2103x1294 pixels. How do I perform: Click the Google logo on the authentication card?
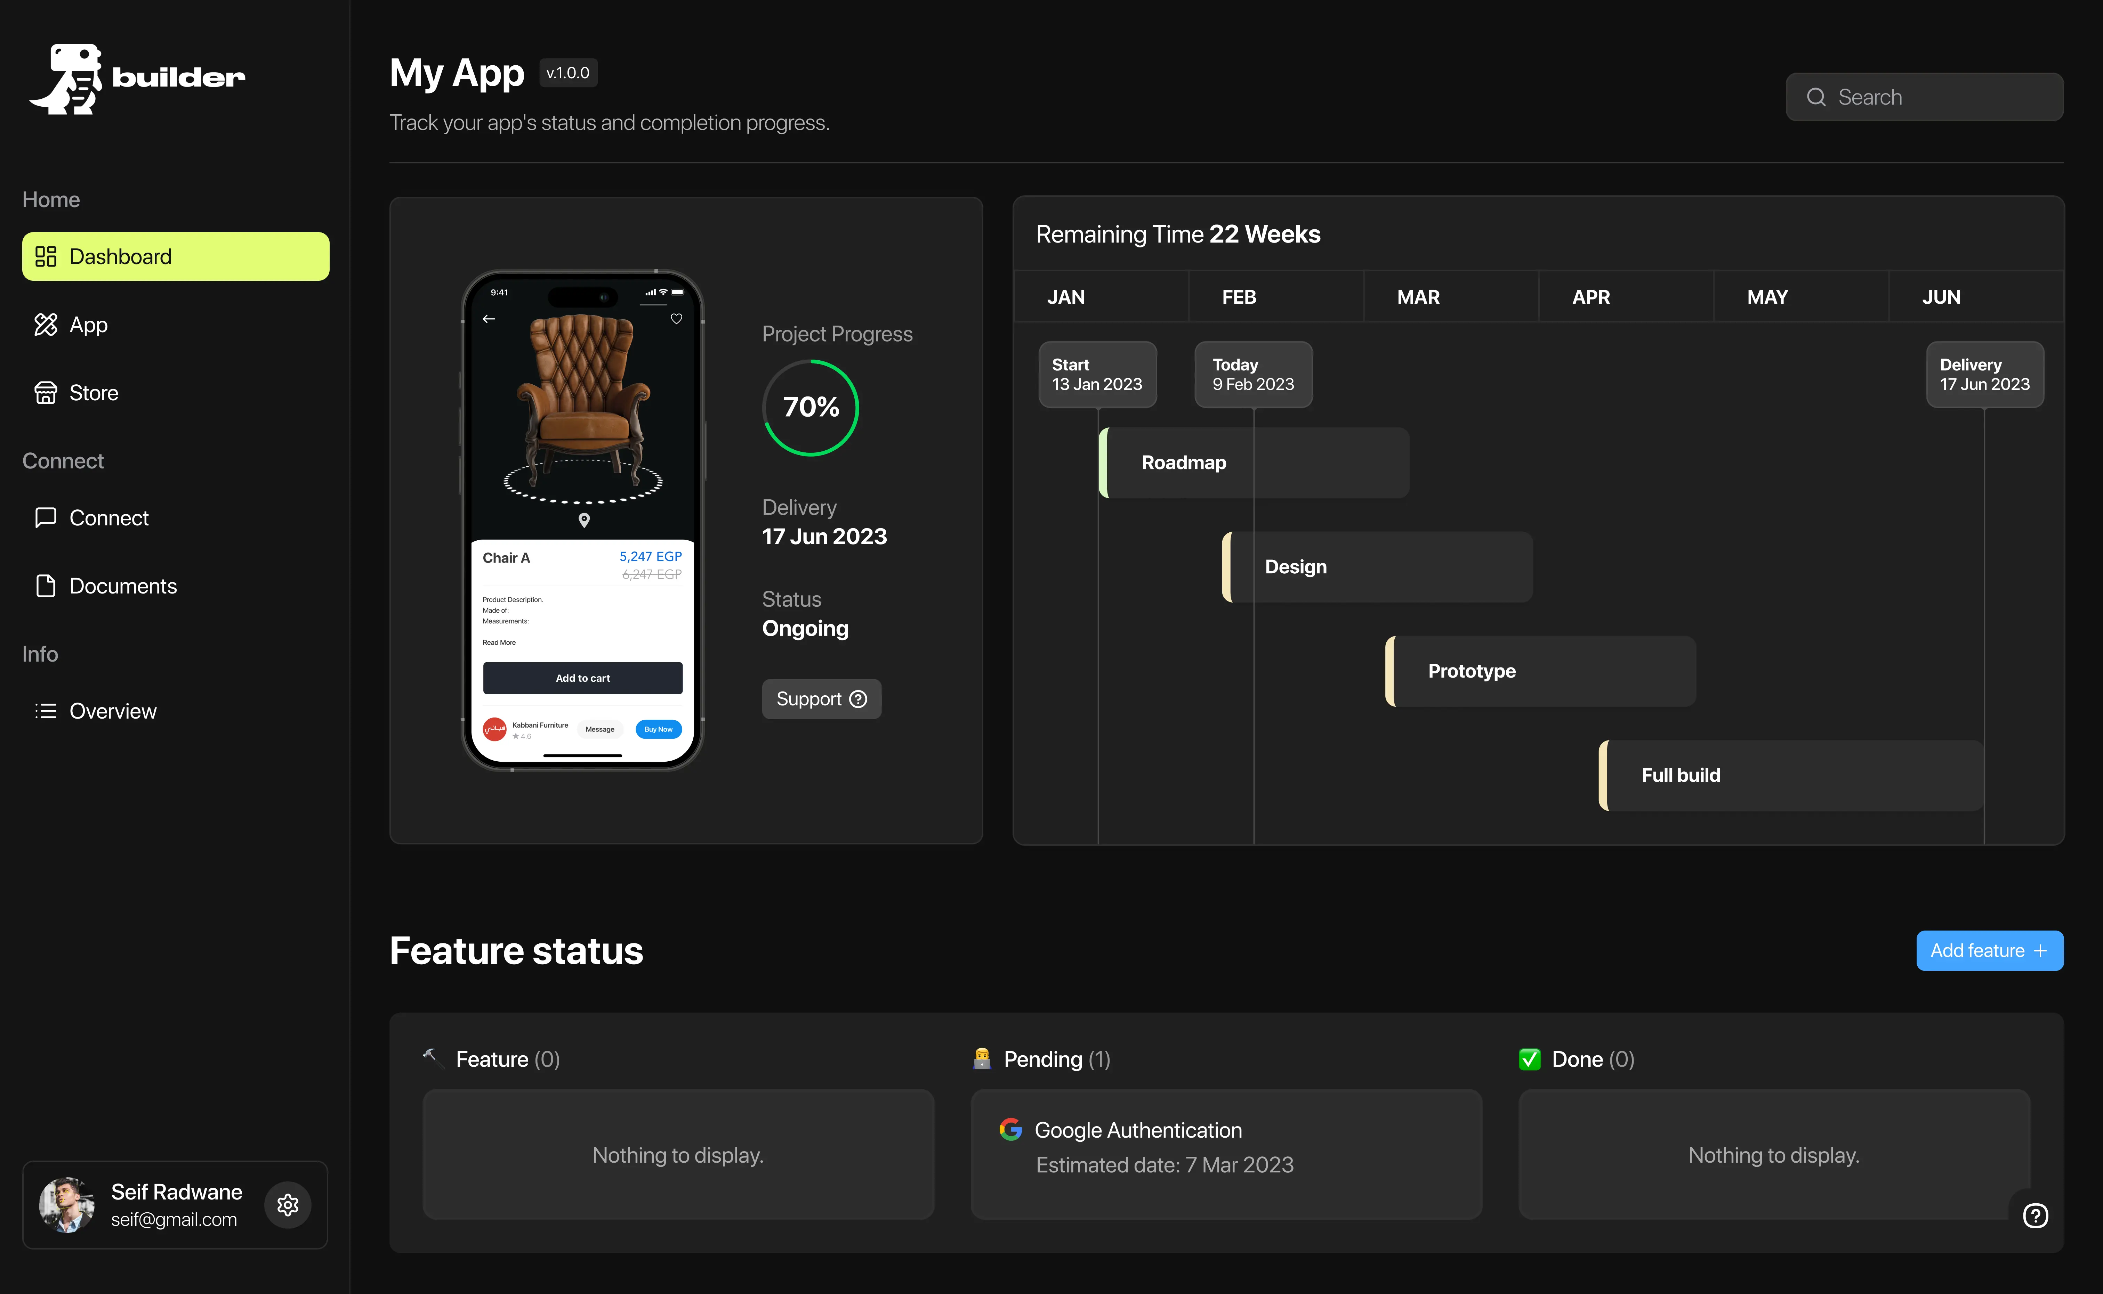[1010, 1130]
